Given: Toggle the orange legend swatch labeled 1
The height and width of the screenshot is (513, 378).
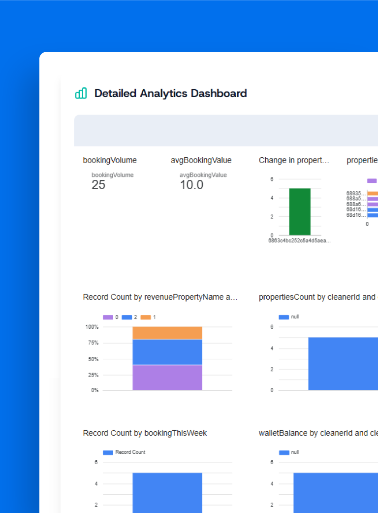Looking at the screenshot, I should coord(145,317).
